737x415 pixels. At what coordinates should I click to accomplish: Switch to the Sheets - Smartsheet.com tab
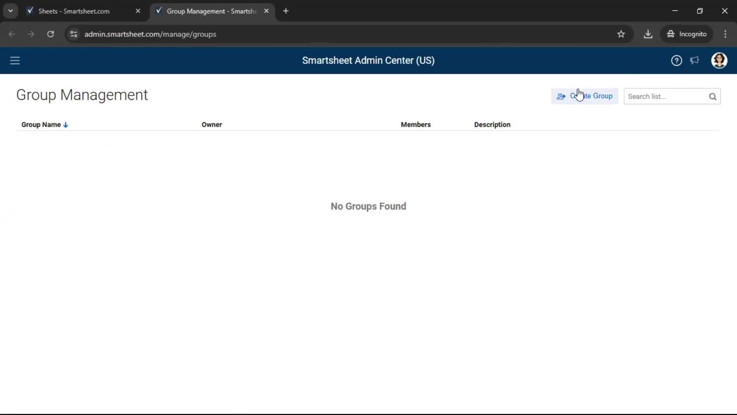tap(75, 11)
